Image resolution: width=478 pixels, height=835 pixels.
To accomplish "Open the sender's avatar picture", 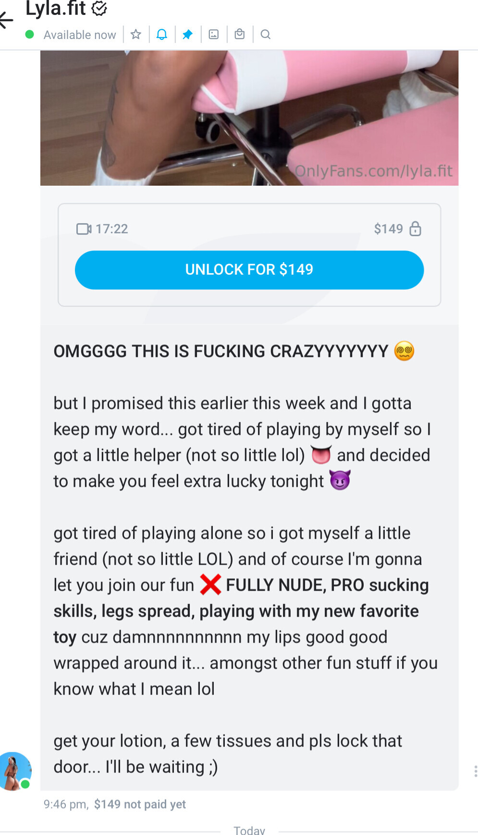I will [x=15, y=771].
